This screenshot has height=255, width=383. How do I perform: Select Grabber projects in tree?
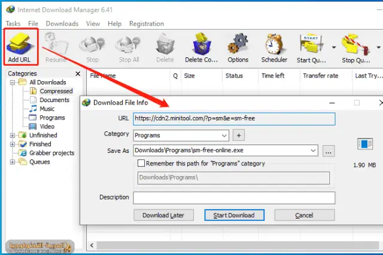click(x=52, y=153)
